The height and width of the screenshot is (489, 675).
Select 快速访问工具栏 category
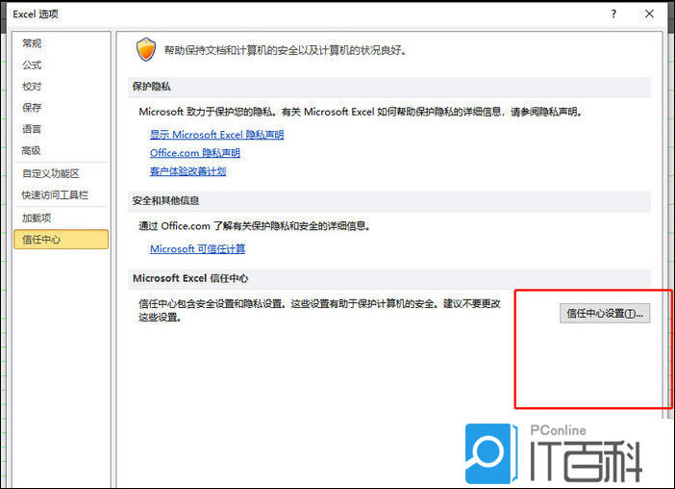[x=55, y=195]
